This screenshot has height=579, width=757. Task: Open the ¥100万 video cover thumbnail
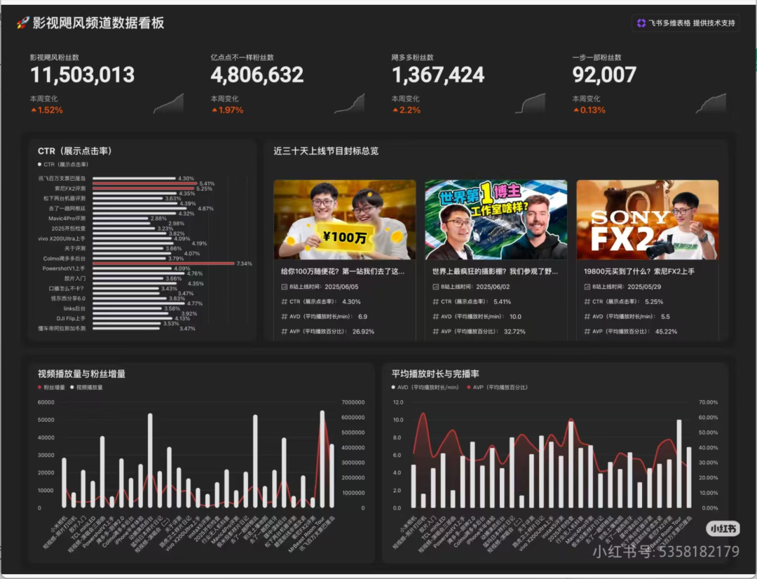click(x=345, y=219)
